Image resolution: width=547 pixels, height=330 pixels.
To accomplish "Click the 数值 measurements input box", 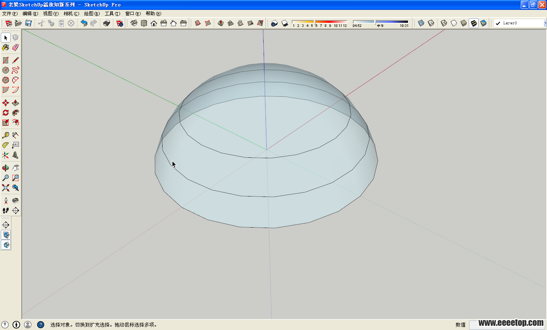I will click(507, 325).
